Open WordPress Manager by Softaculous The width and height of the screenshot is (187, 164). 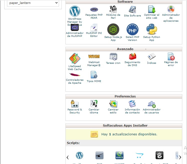point(74,11)
